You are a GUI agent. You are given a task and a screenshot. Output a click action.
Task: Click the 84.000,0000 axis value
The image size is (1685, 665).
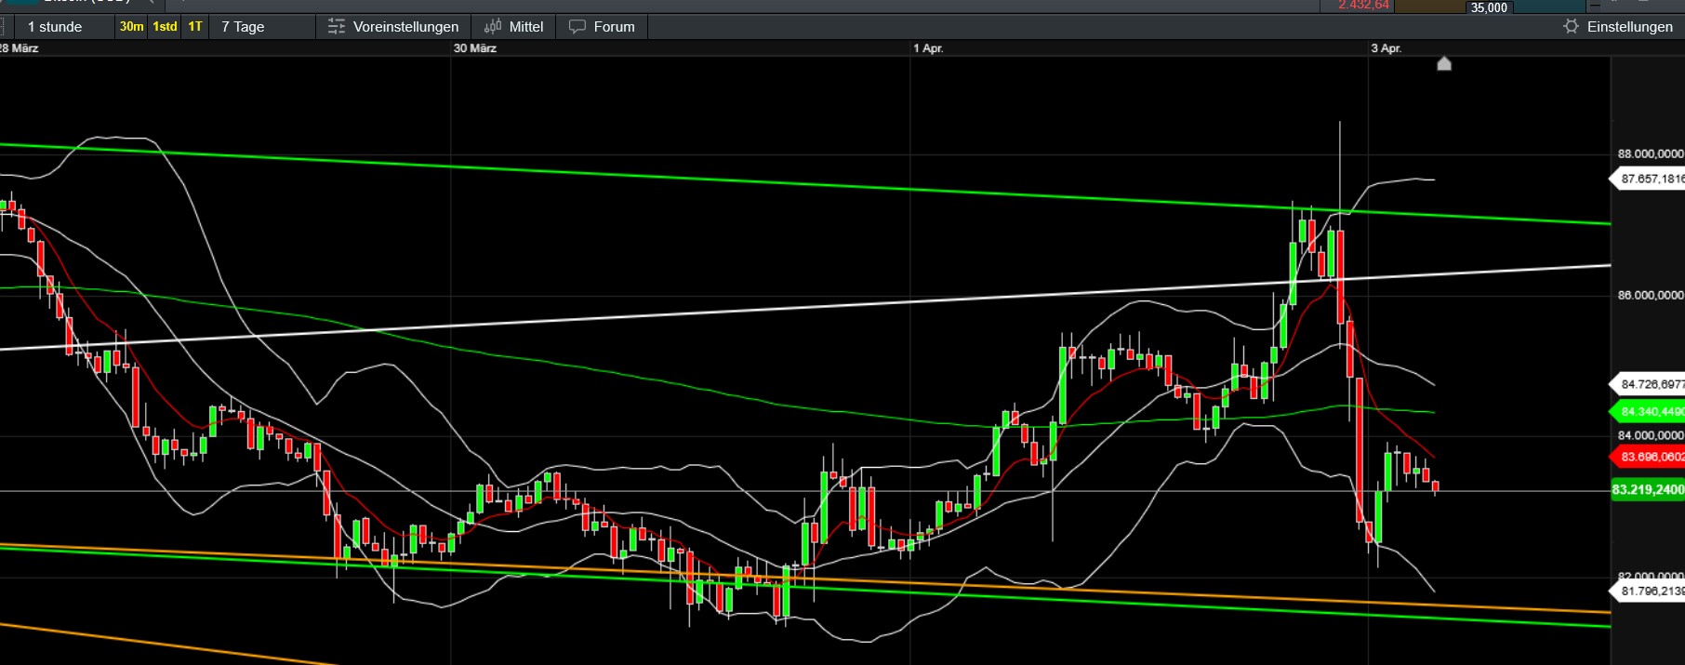click(x=1651, y=435)
